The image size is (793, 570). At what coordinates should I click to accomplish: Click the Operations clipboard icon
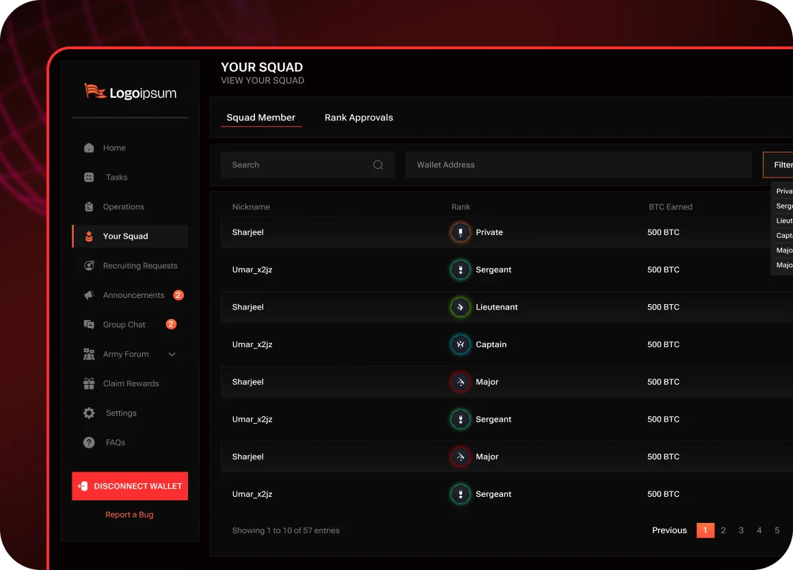pos(89,206)
